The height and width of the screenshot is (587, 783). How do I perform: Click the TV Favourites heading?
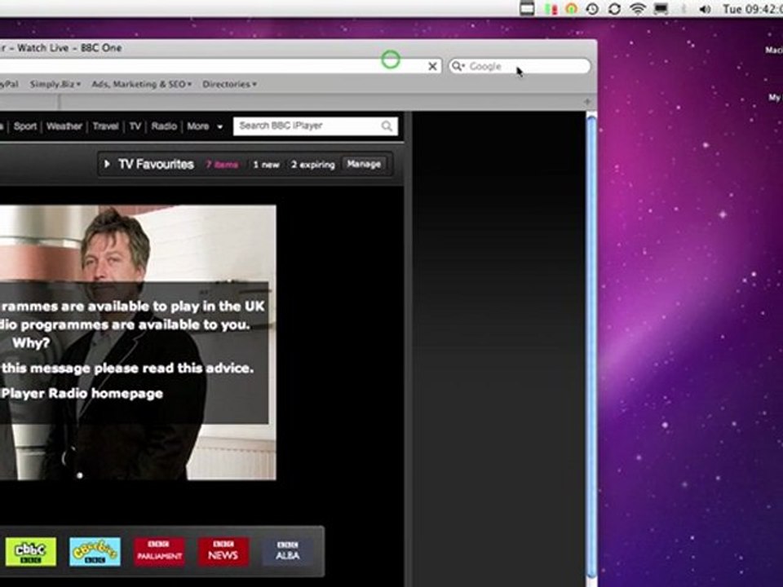click(156, 164)
